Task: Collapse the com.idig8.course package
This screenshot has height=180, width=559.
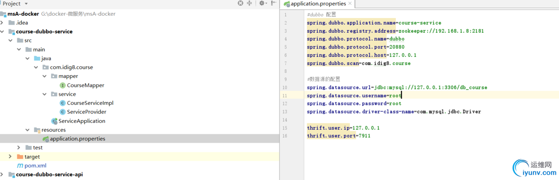Action: pos(36,67)
